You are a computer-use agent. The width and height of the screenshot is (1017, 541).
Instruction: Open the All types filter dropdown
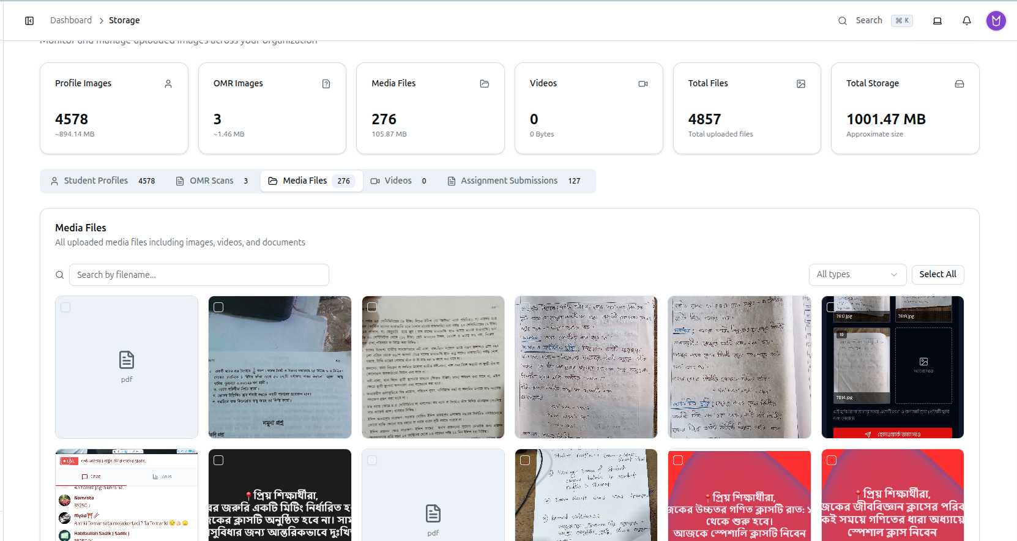(857, 274)
